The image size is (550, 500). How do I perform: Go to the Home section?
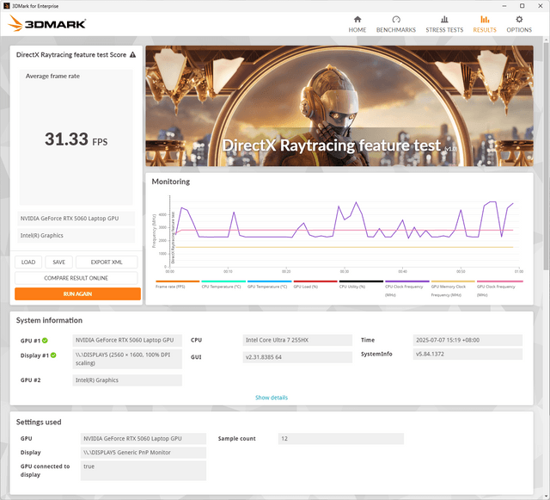click(x=357, y=24)
